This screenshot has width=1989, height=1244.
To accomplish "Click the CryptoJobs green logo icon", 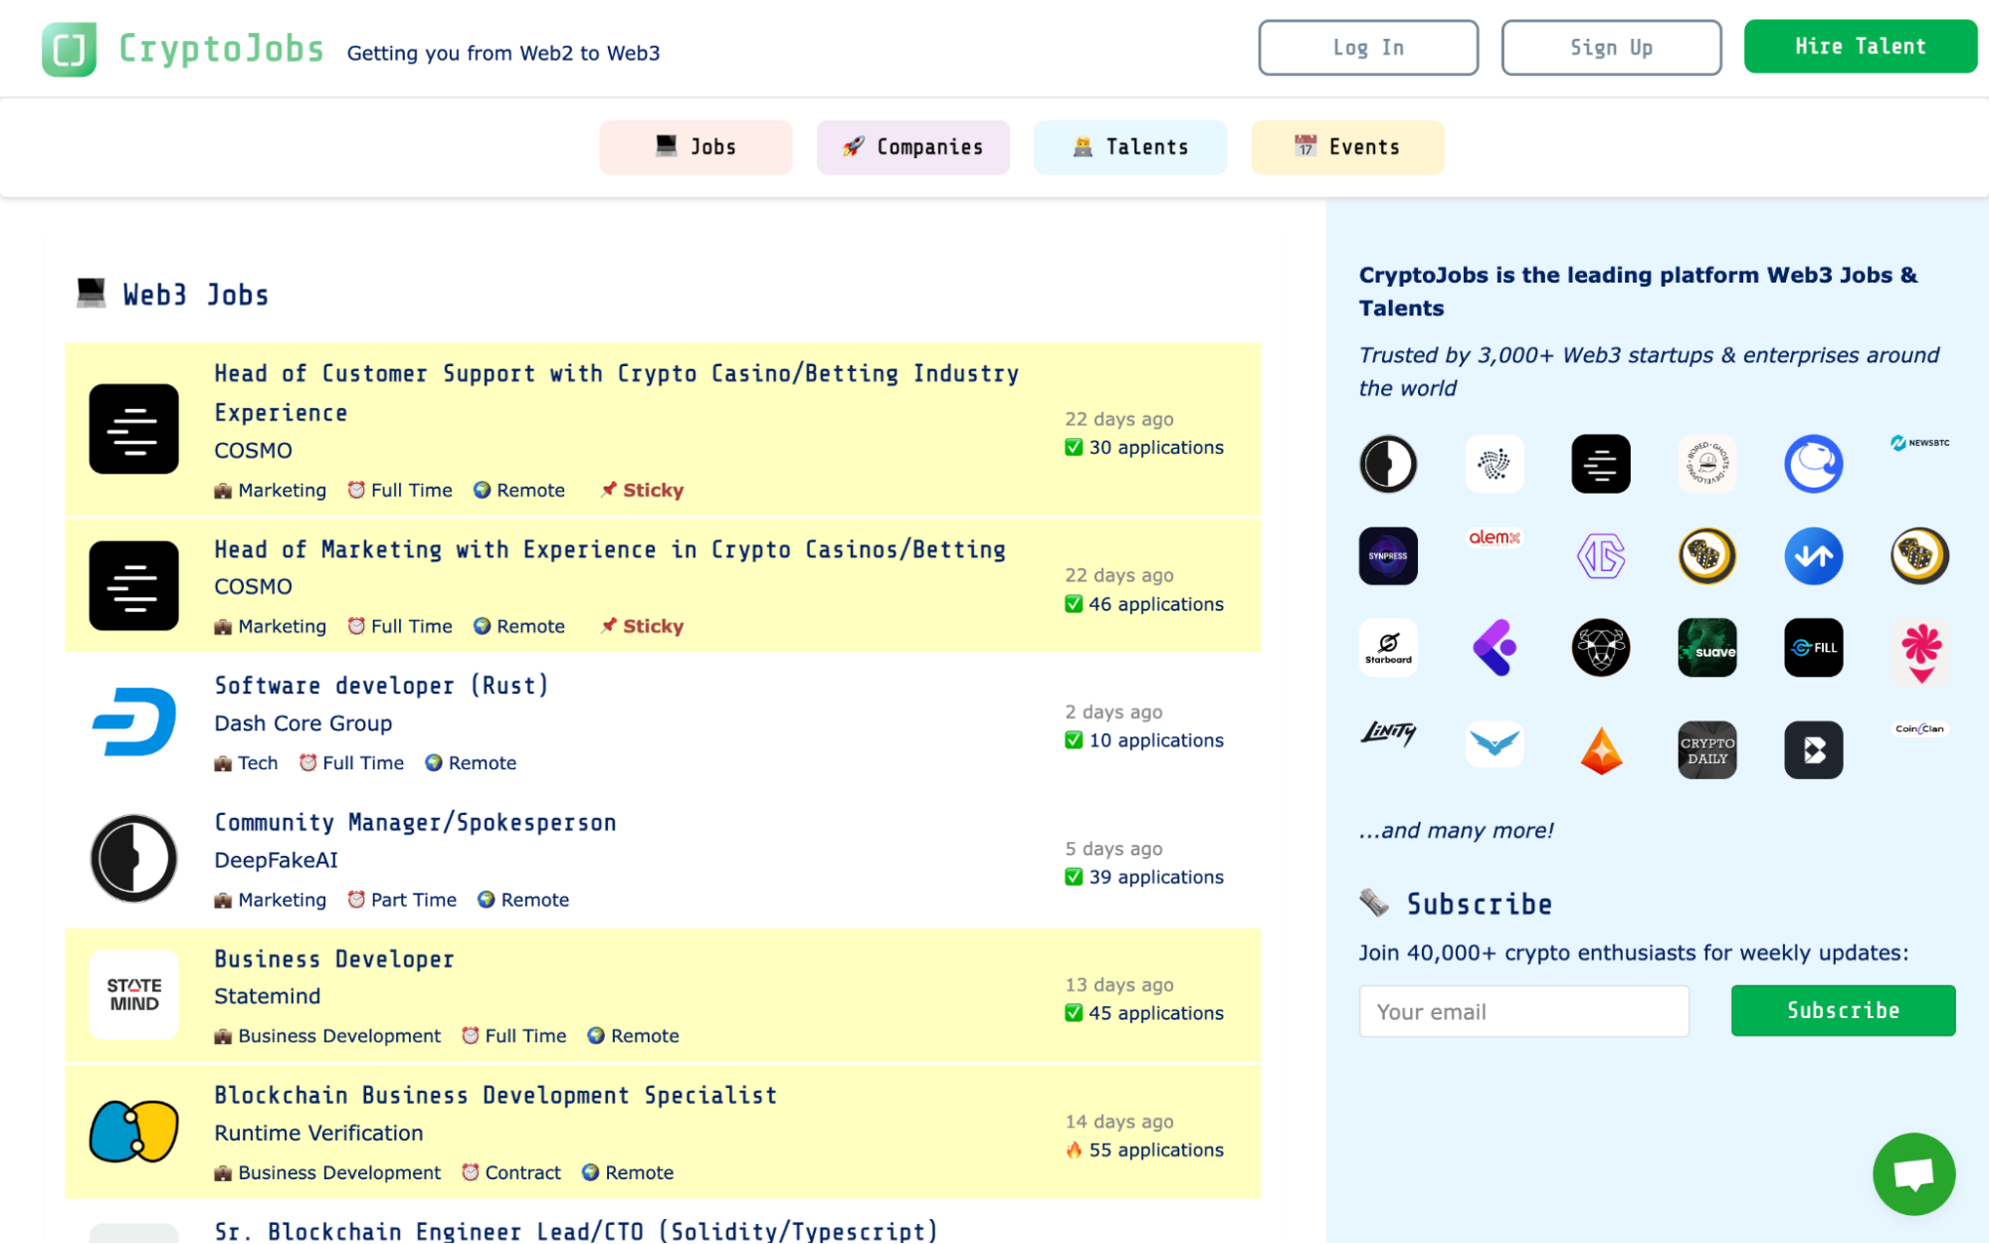I will click(x=69, y=49).
